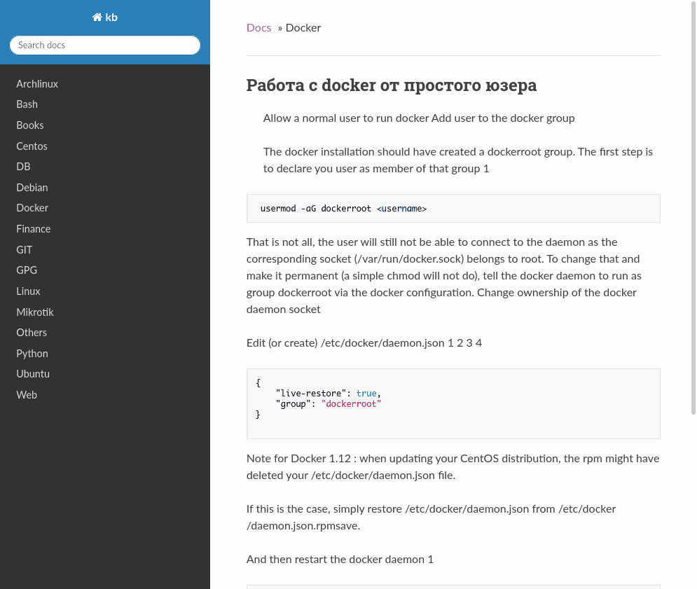The image size is (697, 589).
Task: Click the page vertical scrollbar
Action: click(693, 207)
